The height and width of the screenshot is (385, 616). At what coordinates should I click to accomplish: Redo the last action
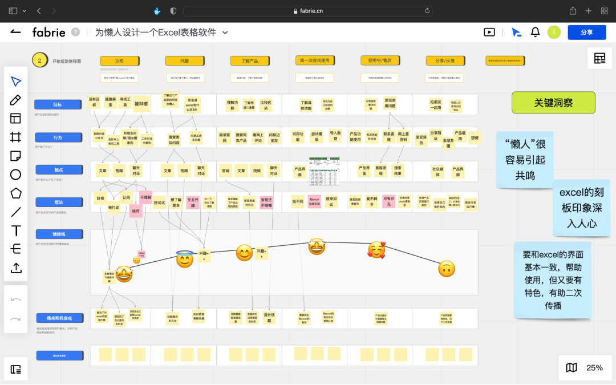[16, 319]
